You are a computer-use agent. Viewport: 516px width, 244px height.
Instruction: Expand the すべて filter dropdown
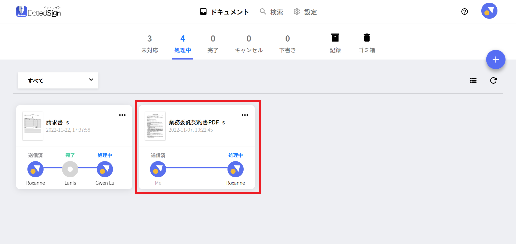point(58,80)
